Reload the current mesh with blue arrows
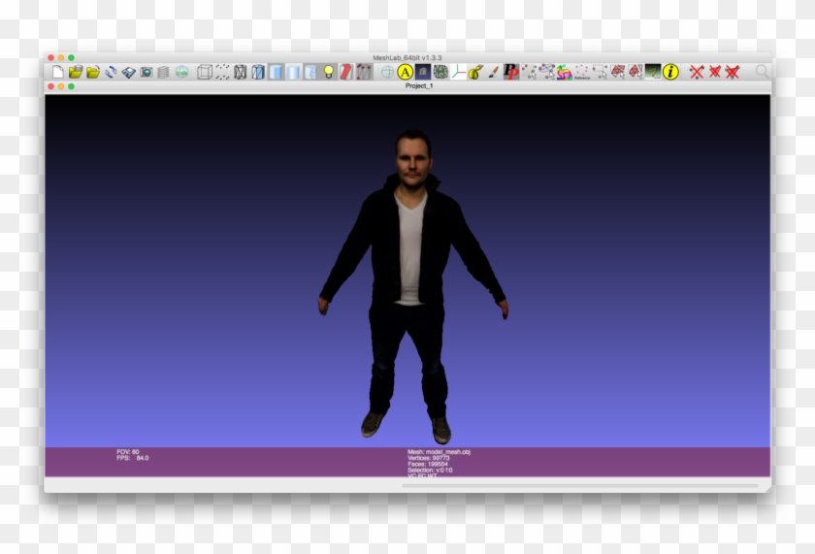 coord(111,72)
